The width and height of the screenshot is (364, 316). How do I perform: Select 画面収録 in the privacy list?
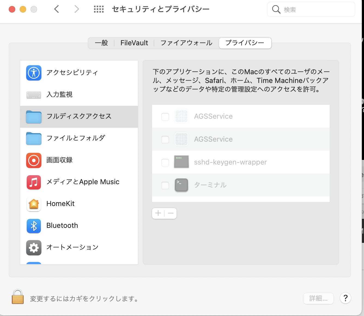79,160
